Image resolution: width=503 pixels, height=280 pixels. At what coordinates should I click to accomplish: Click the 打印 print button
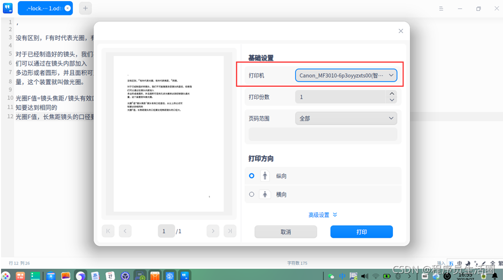361,231
